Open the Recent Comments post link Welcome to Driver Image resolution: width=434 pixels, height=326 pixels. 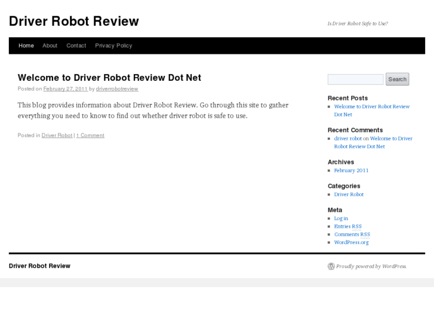point(373,142)
